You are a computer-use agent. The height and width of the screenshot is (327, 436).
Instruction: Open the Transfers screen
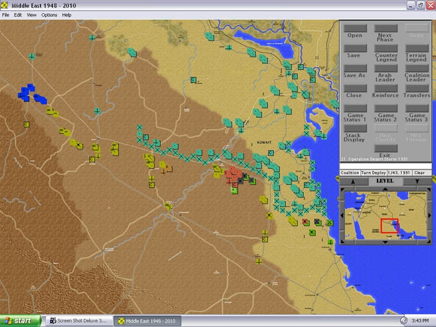[x=417, y=88]
